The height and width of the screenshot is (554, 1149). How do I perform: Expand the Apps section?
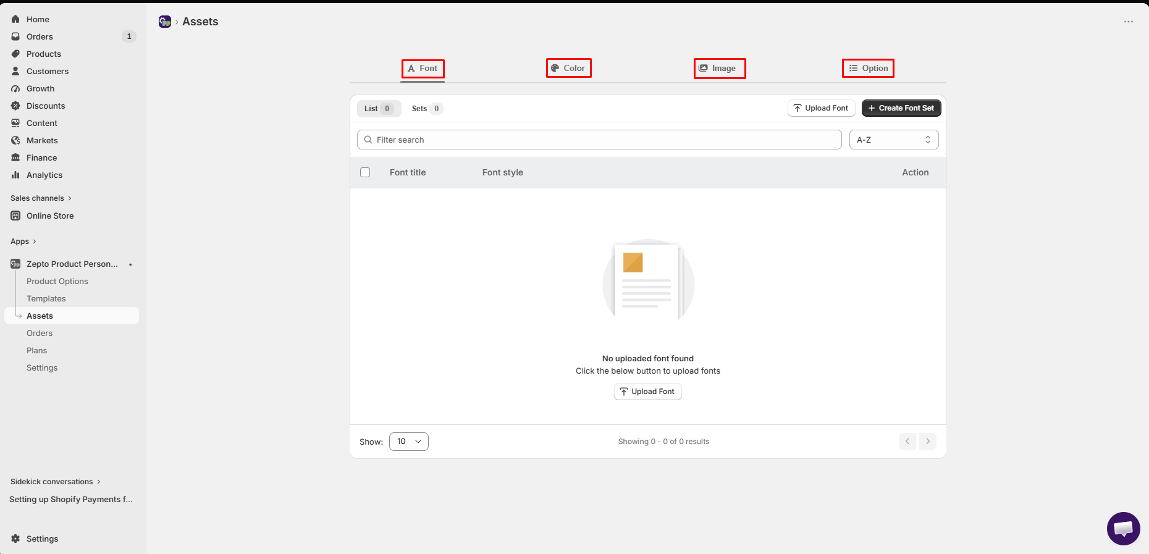tap(23, 241)
